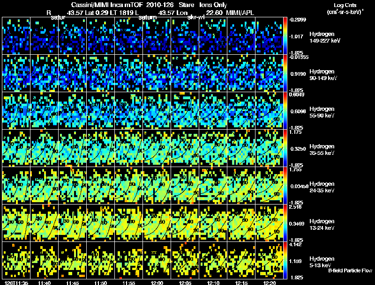Click the Hydrogen 90-149 keV row label

click(323, 75)
